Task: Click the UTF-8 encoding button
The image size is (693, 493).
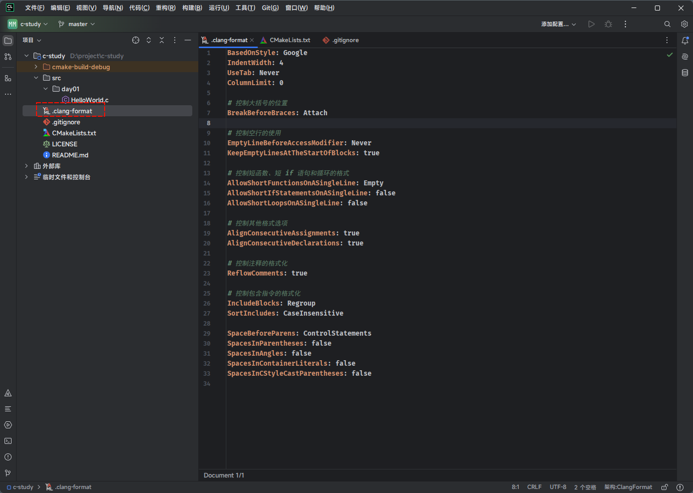Action: (558, 487)
